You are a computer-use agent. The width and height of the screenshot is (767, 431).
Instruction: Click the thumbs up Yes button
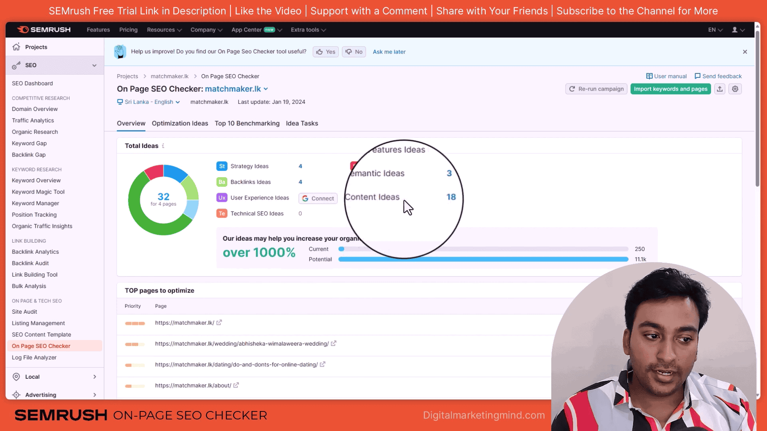[326, 52]
